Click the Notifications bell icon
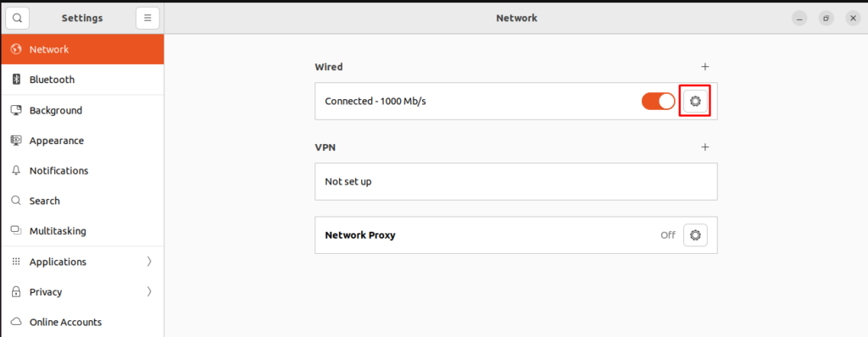868x337 pixels. [x=16, y=170]
